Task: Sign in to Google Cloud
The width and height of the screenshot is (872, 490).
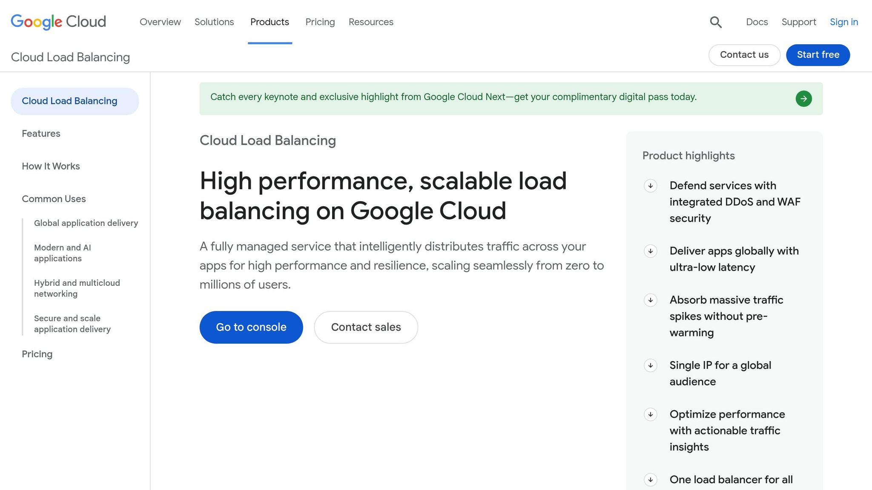Action: click(843, 22)
